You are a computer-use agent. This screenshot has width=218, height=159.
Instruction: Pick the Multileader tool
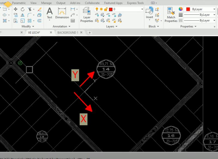click(x=73, y=15)
